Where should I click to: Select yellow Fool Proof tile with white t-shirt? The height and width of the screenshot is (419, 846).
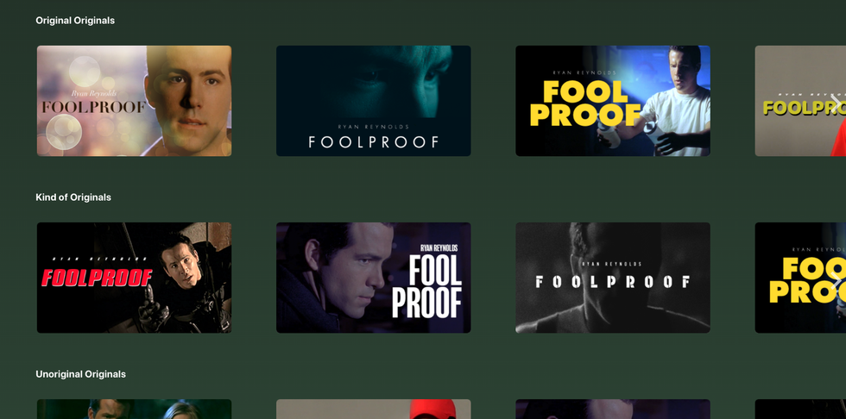click(x=612, y=101)
